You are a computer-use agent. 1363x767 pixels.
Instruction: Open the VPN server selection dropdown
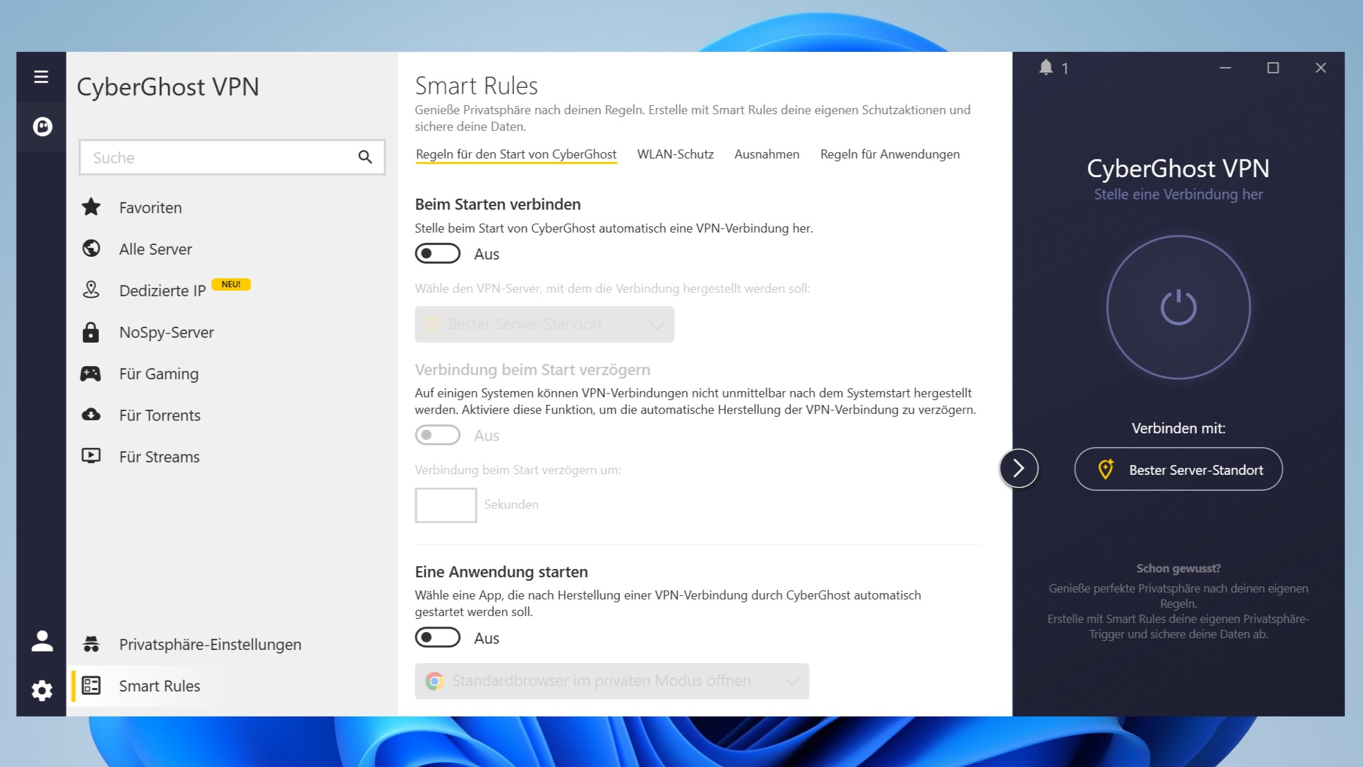tap(545, 324)
